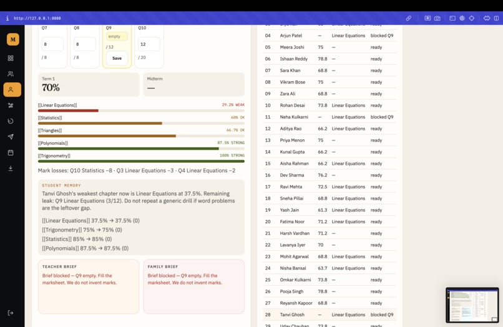
Task: Click the Q7 marks input showing 8
Action: 52,44
